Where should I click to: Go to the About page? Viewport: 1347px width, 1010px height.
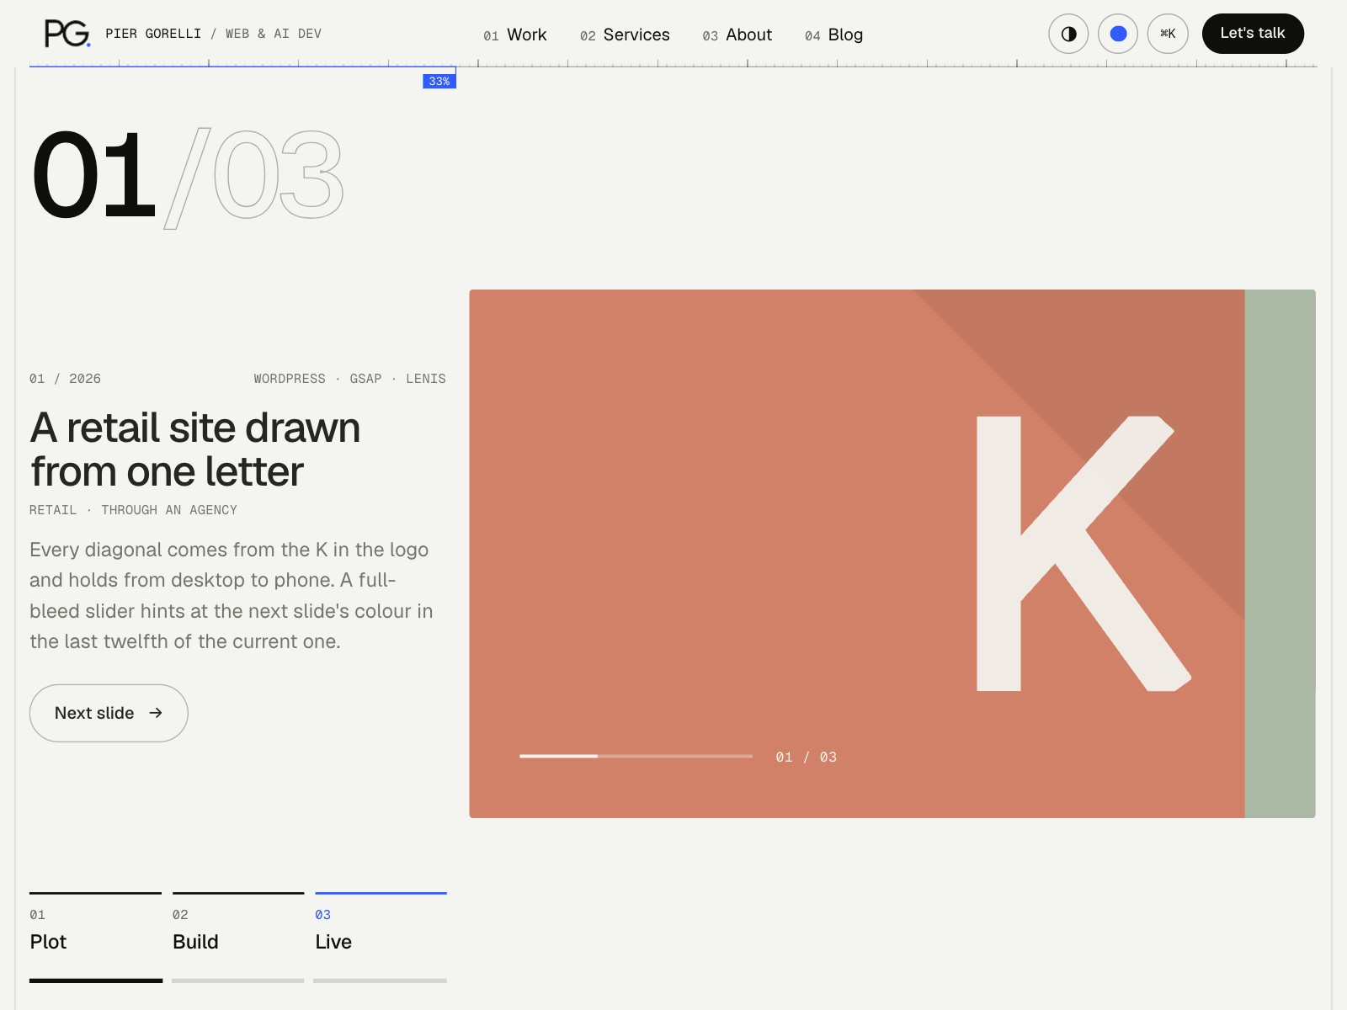coord(737,35)
